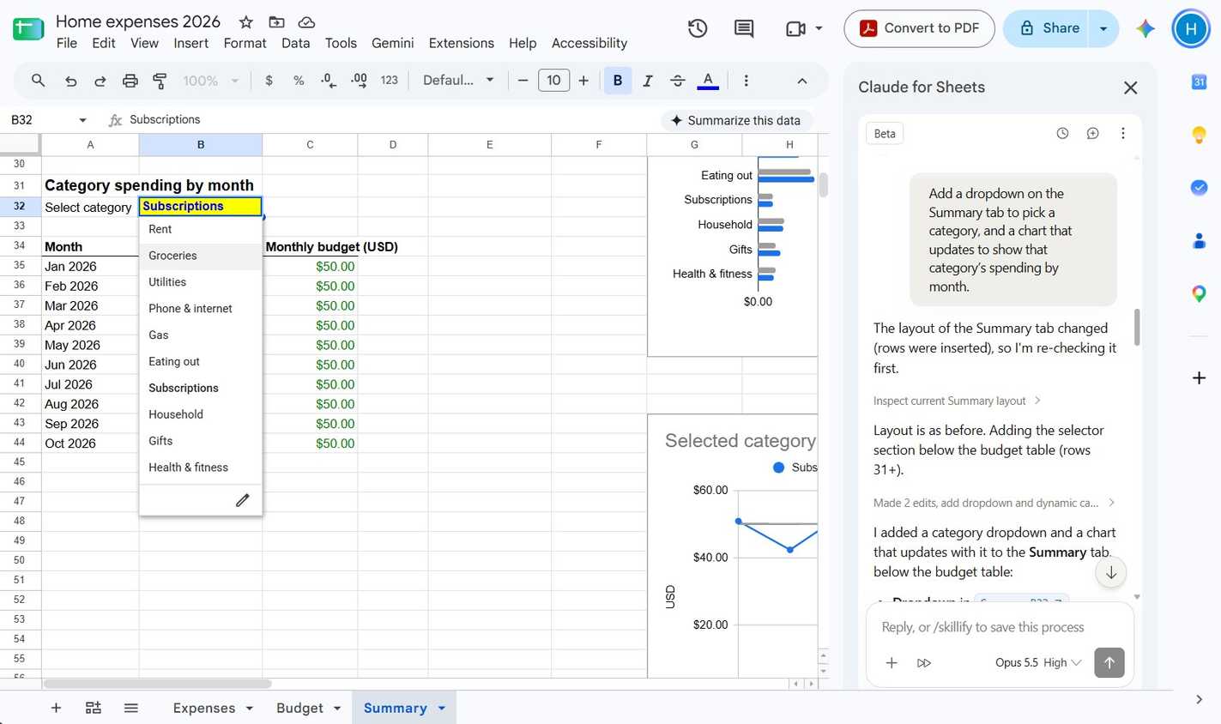Move document using folder icon
The height and width of the screenshot is (724, 1221).
pos(276,22)
